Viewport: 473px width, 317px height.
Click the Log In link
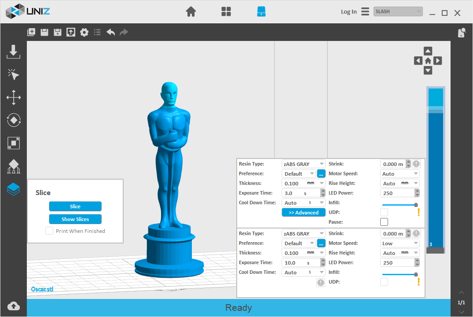tap(349, 12)
